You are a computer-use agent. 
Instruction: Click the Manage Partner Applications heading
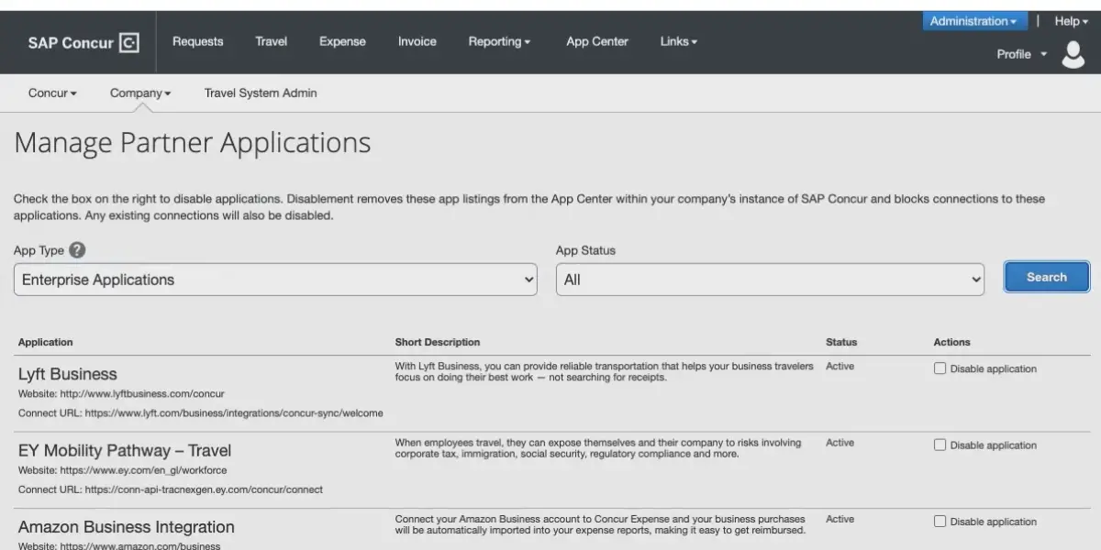pos(193,143)
